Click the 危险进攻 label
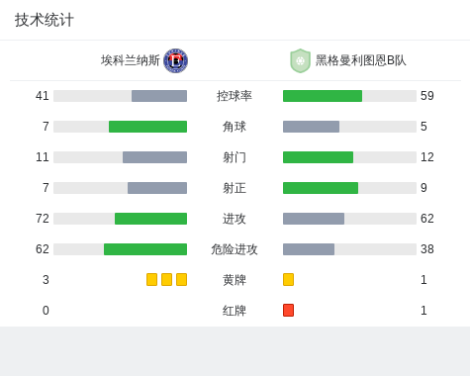This screenshot has height=376, width=470. tap(235, 249)
